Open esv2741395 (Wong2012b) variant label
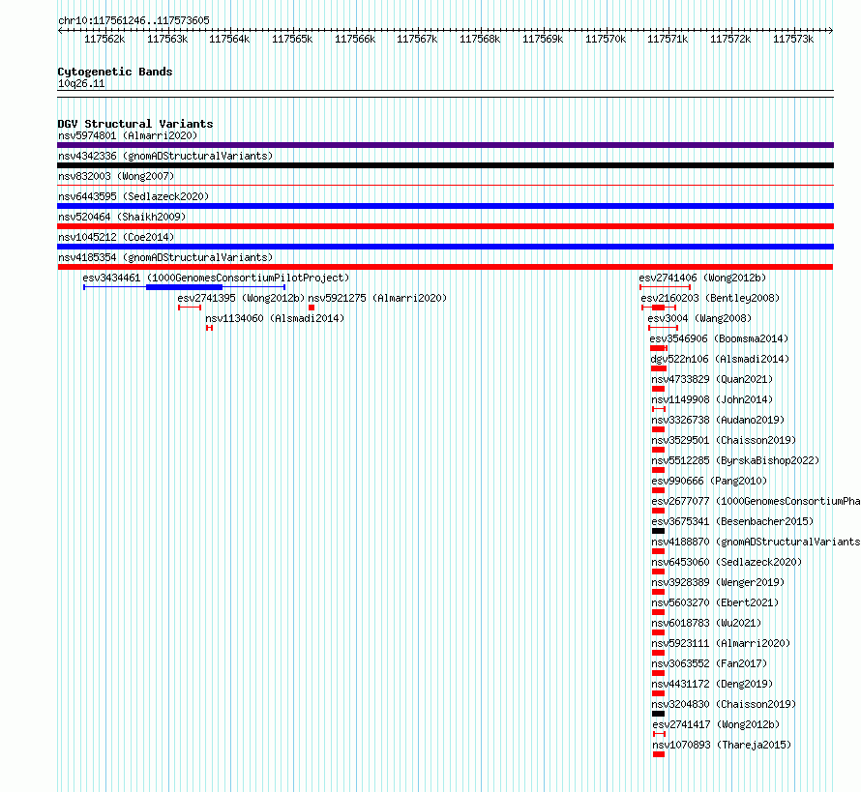Screen dimensions: 861x792 pyautogui.click(x=241, y=298)
